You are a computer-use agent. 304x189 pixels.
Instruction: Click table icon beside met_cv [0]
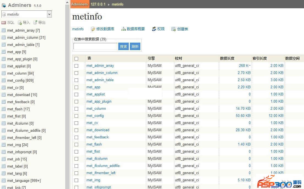tap(4, 87)
